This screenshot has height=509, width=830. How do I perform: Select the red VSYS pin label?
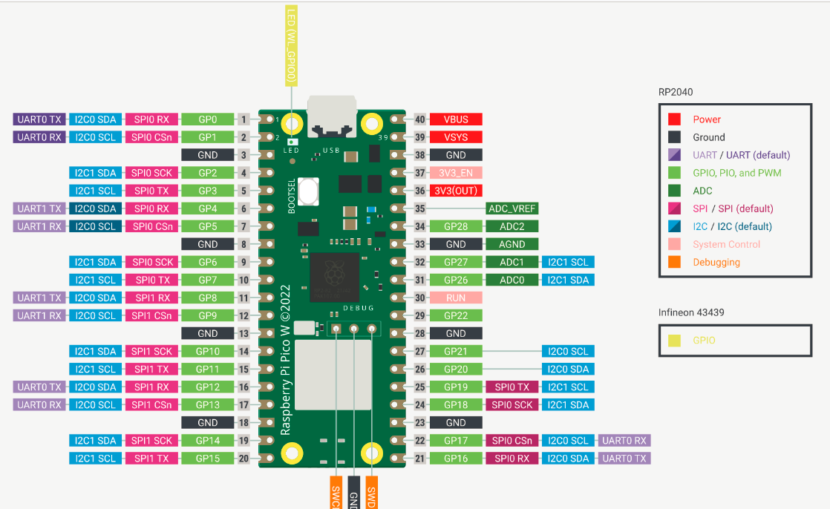coord(456,137)
